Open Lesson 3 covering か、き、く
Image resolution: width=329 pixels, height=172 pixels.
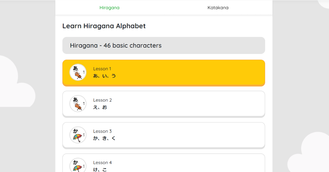click(x=164, y=135)
